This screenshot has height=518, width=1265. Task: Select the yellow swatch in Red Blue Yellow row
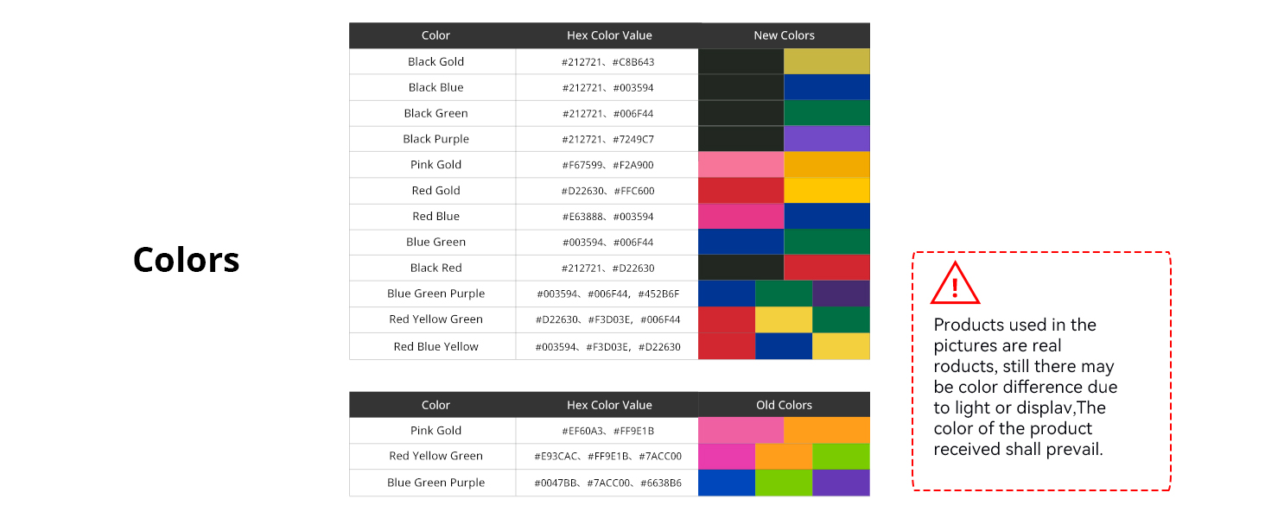841,346
